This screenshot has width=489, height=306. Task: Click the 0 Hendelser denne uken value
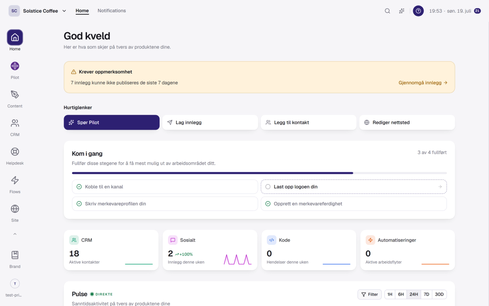coord(269,254)
